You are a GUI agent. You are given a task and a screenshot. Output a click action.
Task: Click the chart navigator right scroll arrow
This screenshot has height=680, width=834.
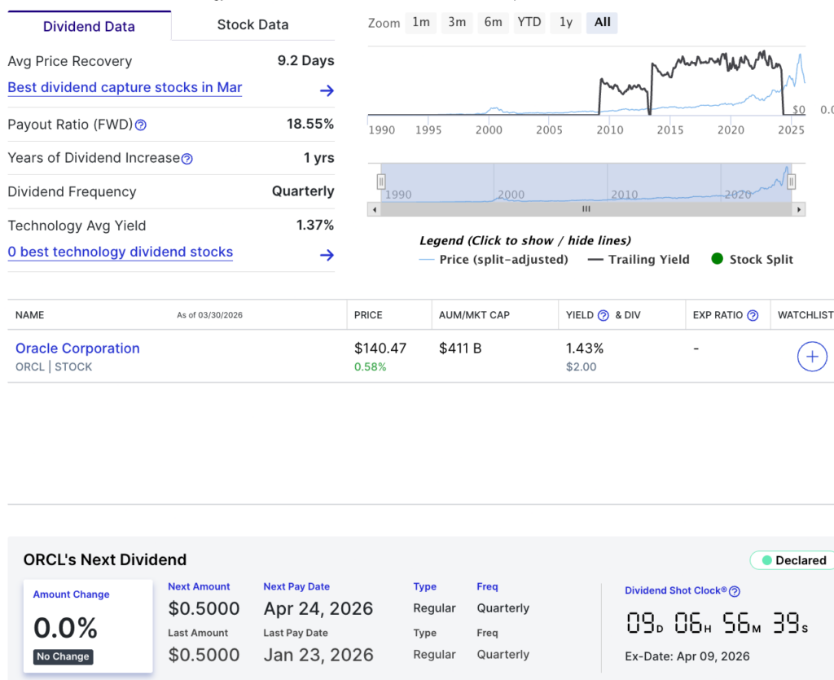click(800, 209)
